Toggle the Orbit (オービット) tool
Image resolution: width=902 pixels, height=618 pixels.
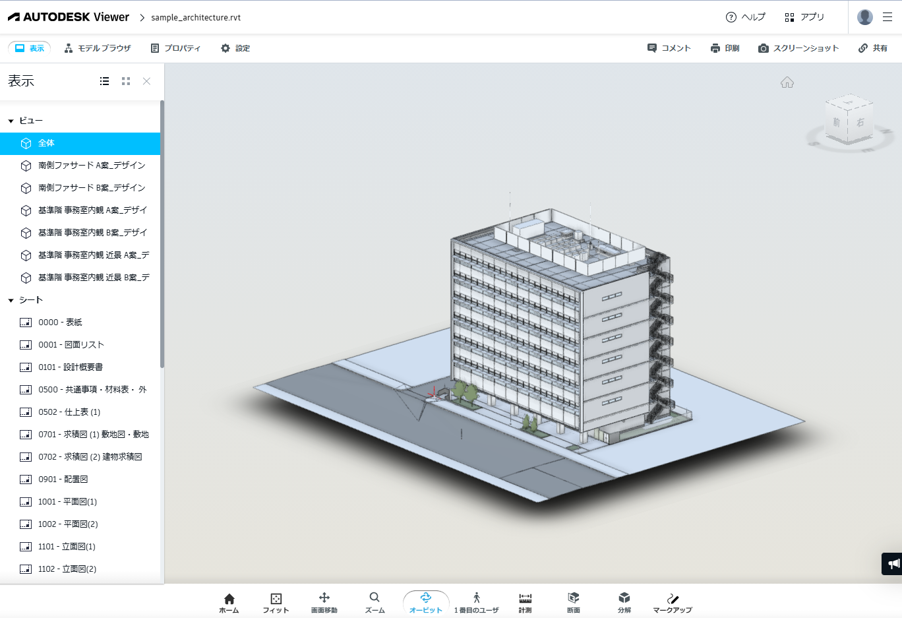coord(425,602)
